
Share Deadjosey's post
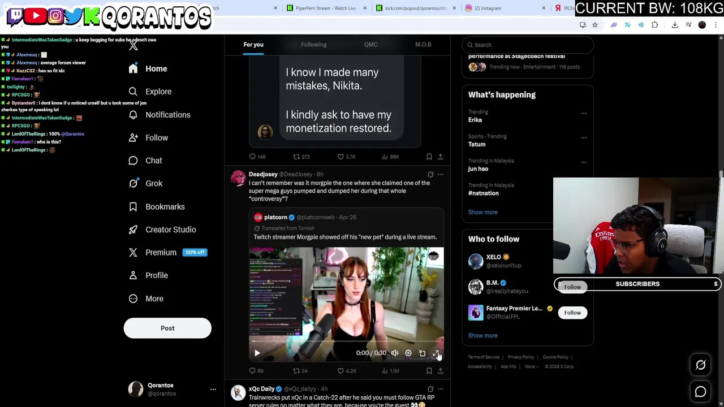(441, 371)
